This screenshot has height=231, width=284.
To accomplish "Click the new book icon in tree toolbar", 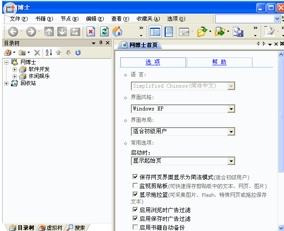I will [8, 53].
